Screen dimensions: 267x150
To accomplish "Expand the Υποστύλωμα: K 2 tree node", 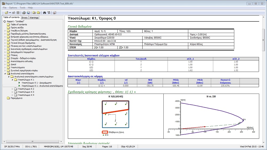I will point(12,89).
